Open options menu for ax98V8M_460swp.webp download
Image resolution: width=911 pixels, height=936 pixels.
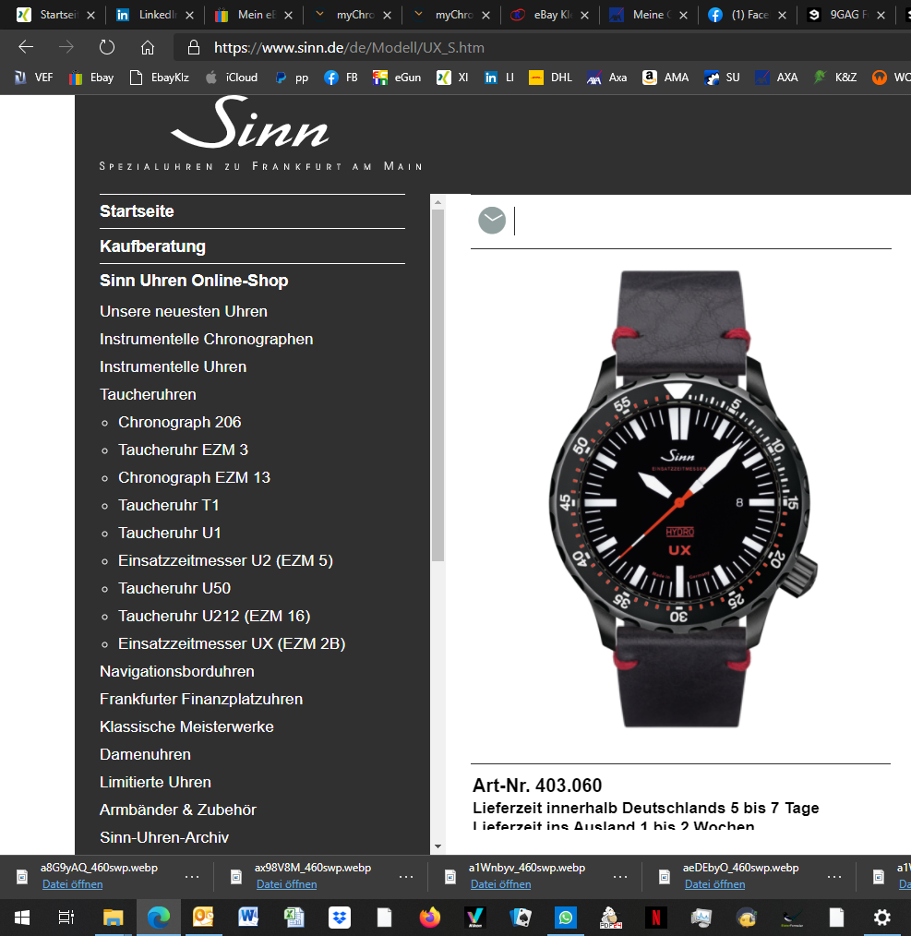point(406,876)
